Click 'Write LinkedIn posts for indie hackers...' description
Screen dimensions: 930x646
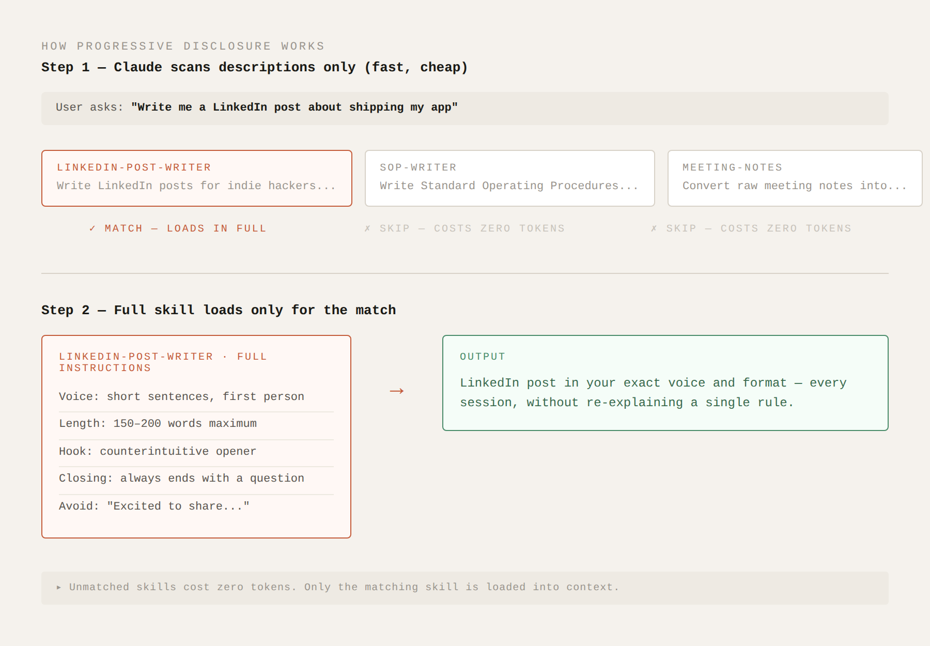196,186
